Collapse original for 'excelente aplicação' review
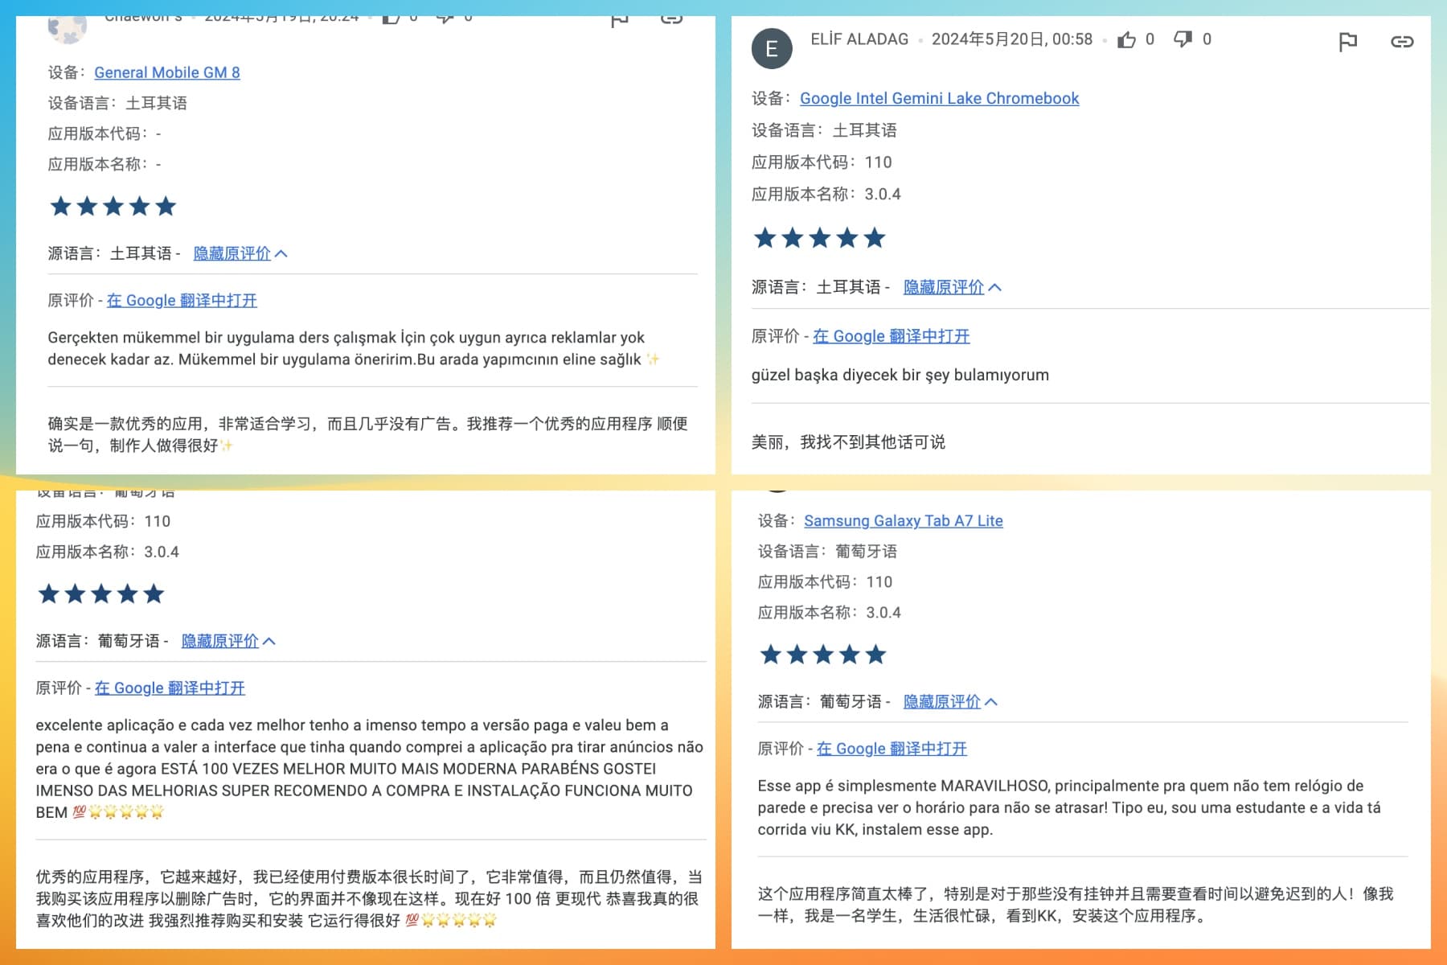 228,641
